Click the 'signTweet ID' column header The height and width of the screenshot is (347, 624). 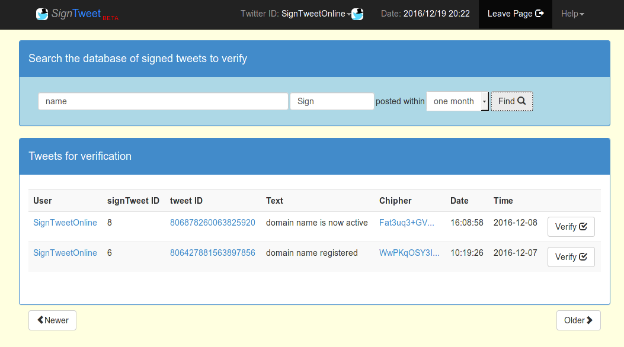pyautogui.click(x=133, y=201)
